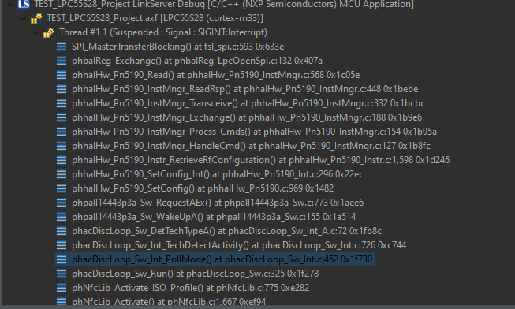515x309 pixels.
Task: Select TEST_LPC55S28_Project LinkServer Debug launch entry
Action: (224, 4)
